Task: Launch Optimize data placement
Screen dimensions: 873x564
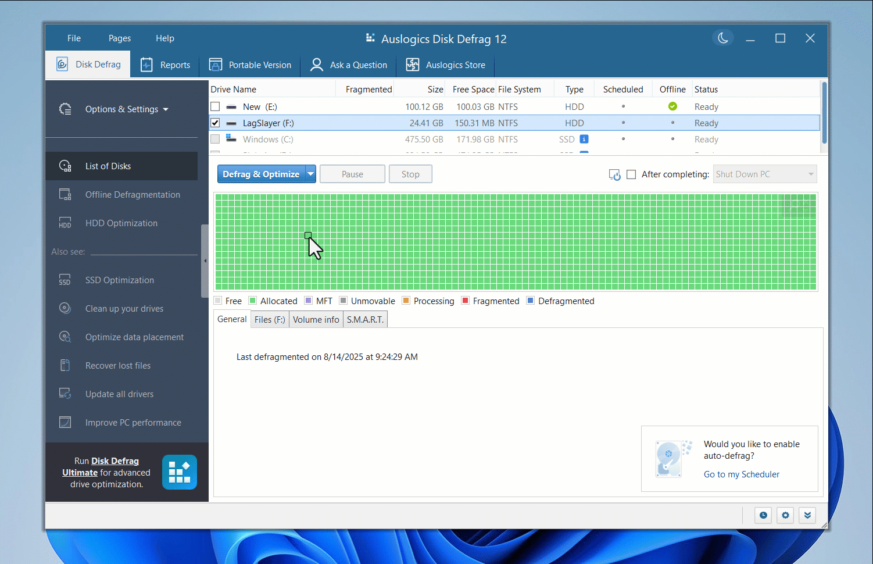Action: click(134, 337)
